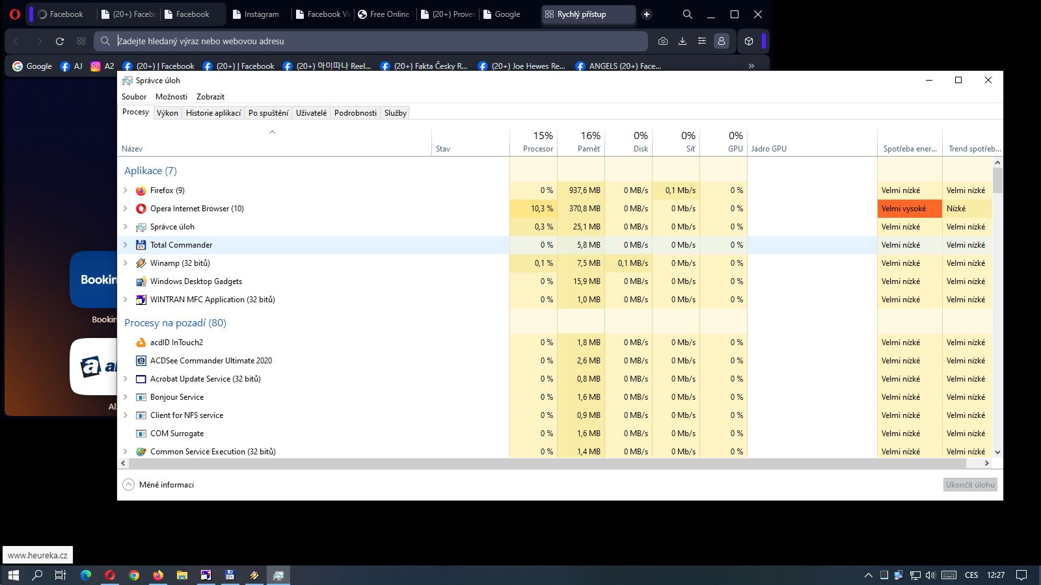Viewport: 1041px width, 585px height.
Task: Show more Opera bookmarks chevron
Action: [751, 66]
